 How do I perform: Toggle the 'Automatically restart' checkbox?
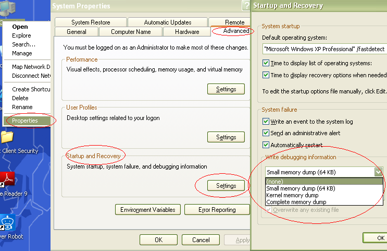pyautogui.click(x=266, y=145)
